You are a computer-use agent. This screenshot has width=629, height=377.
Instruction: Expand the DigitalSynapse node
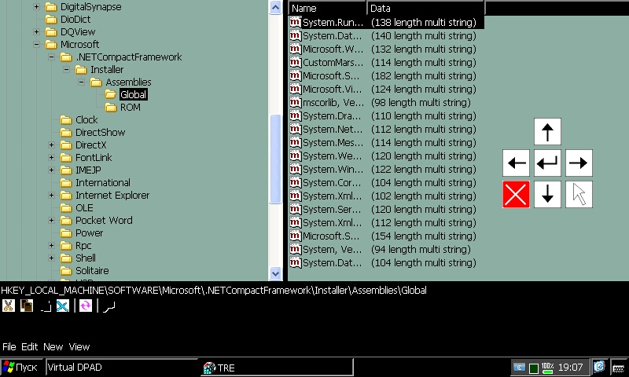click(36, 6)
